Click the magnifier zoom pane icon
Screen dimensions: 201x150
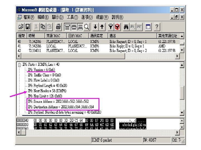(x=87, y=27)
